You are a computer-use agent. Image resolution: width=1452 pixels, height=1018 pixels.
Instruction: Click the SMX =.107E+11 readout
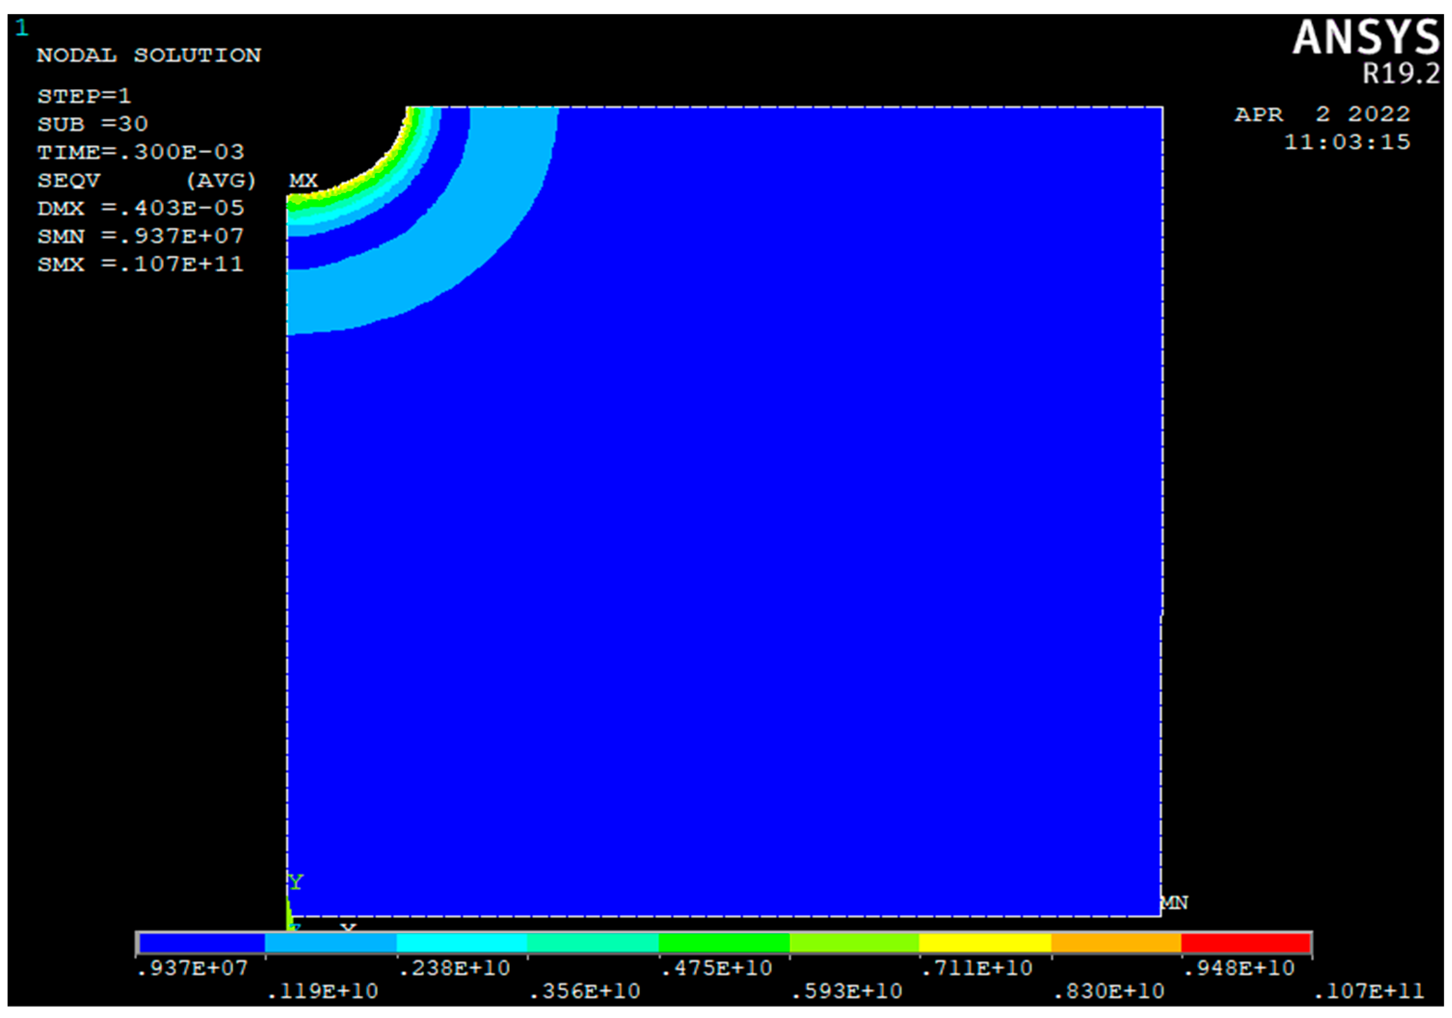(140, 264)
